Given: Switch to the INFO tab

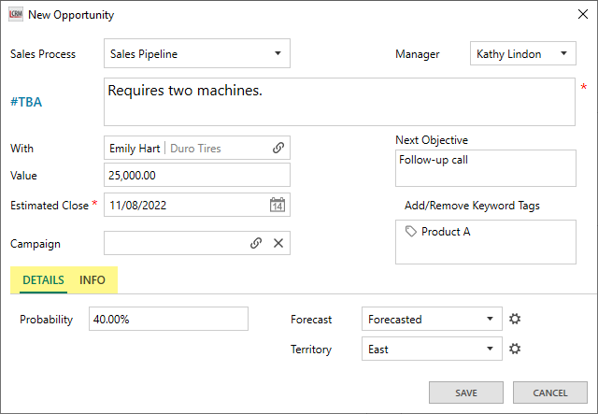Looking at the screenshot, I should (x=93, y=280).
